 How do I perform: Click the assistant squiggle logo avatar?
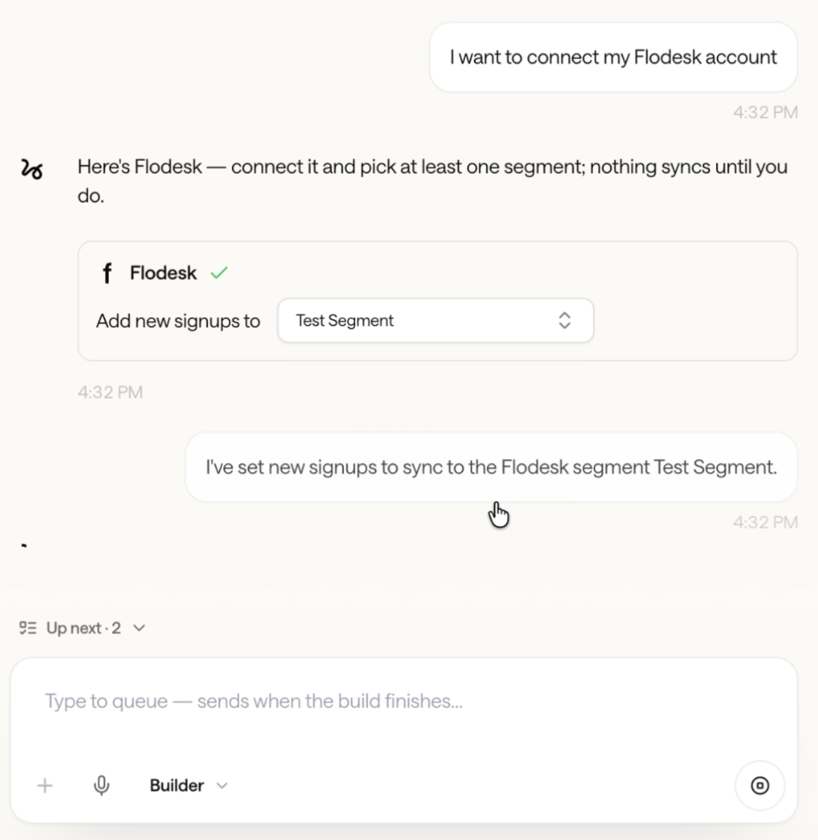[x=32, y=169]
